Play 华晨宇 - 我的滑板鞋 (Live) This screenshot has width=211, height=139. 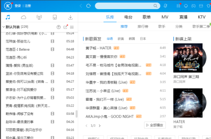click(x=107, y=82)
